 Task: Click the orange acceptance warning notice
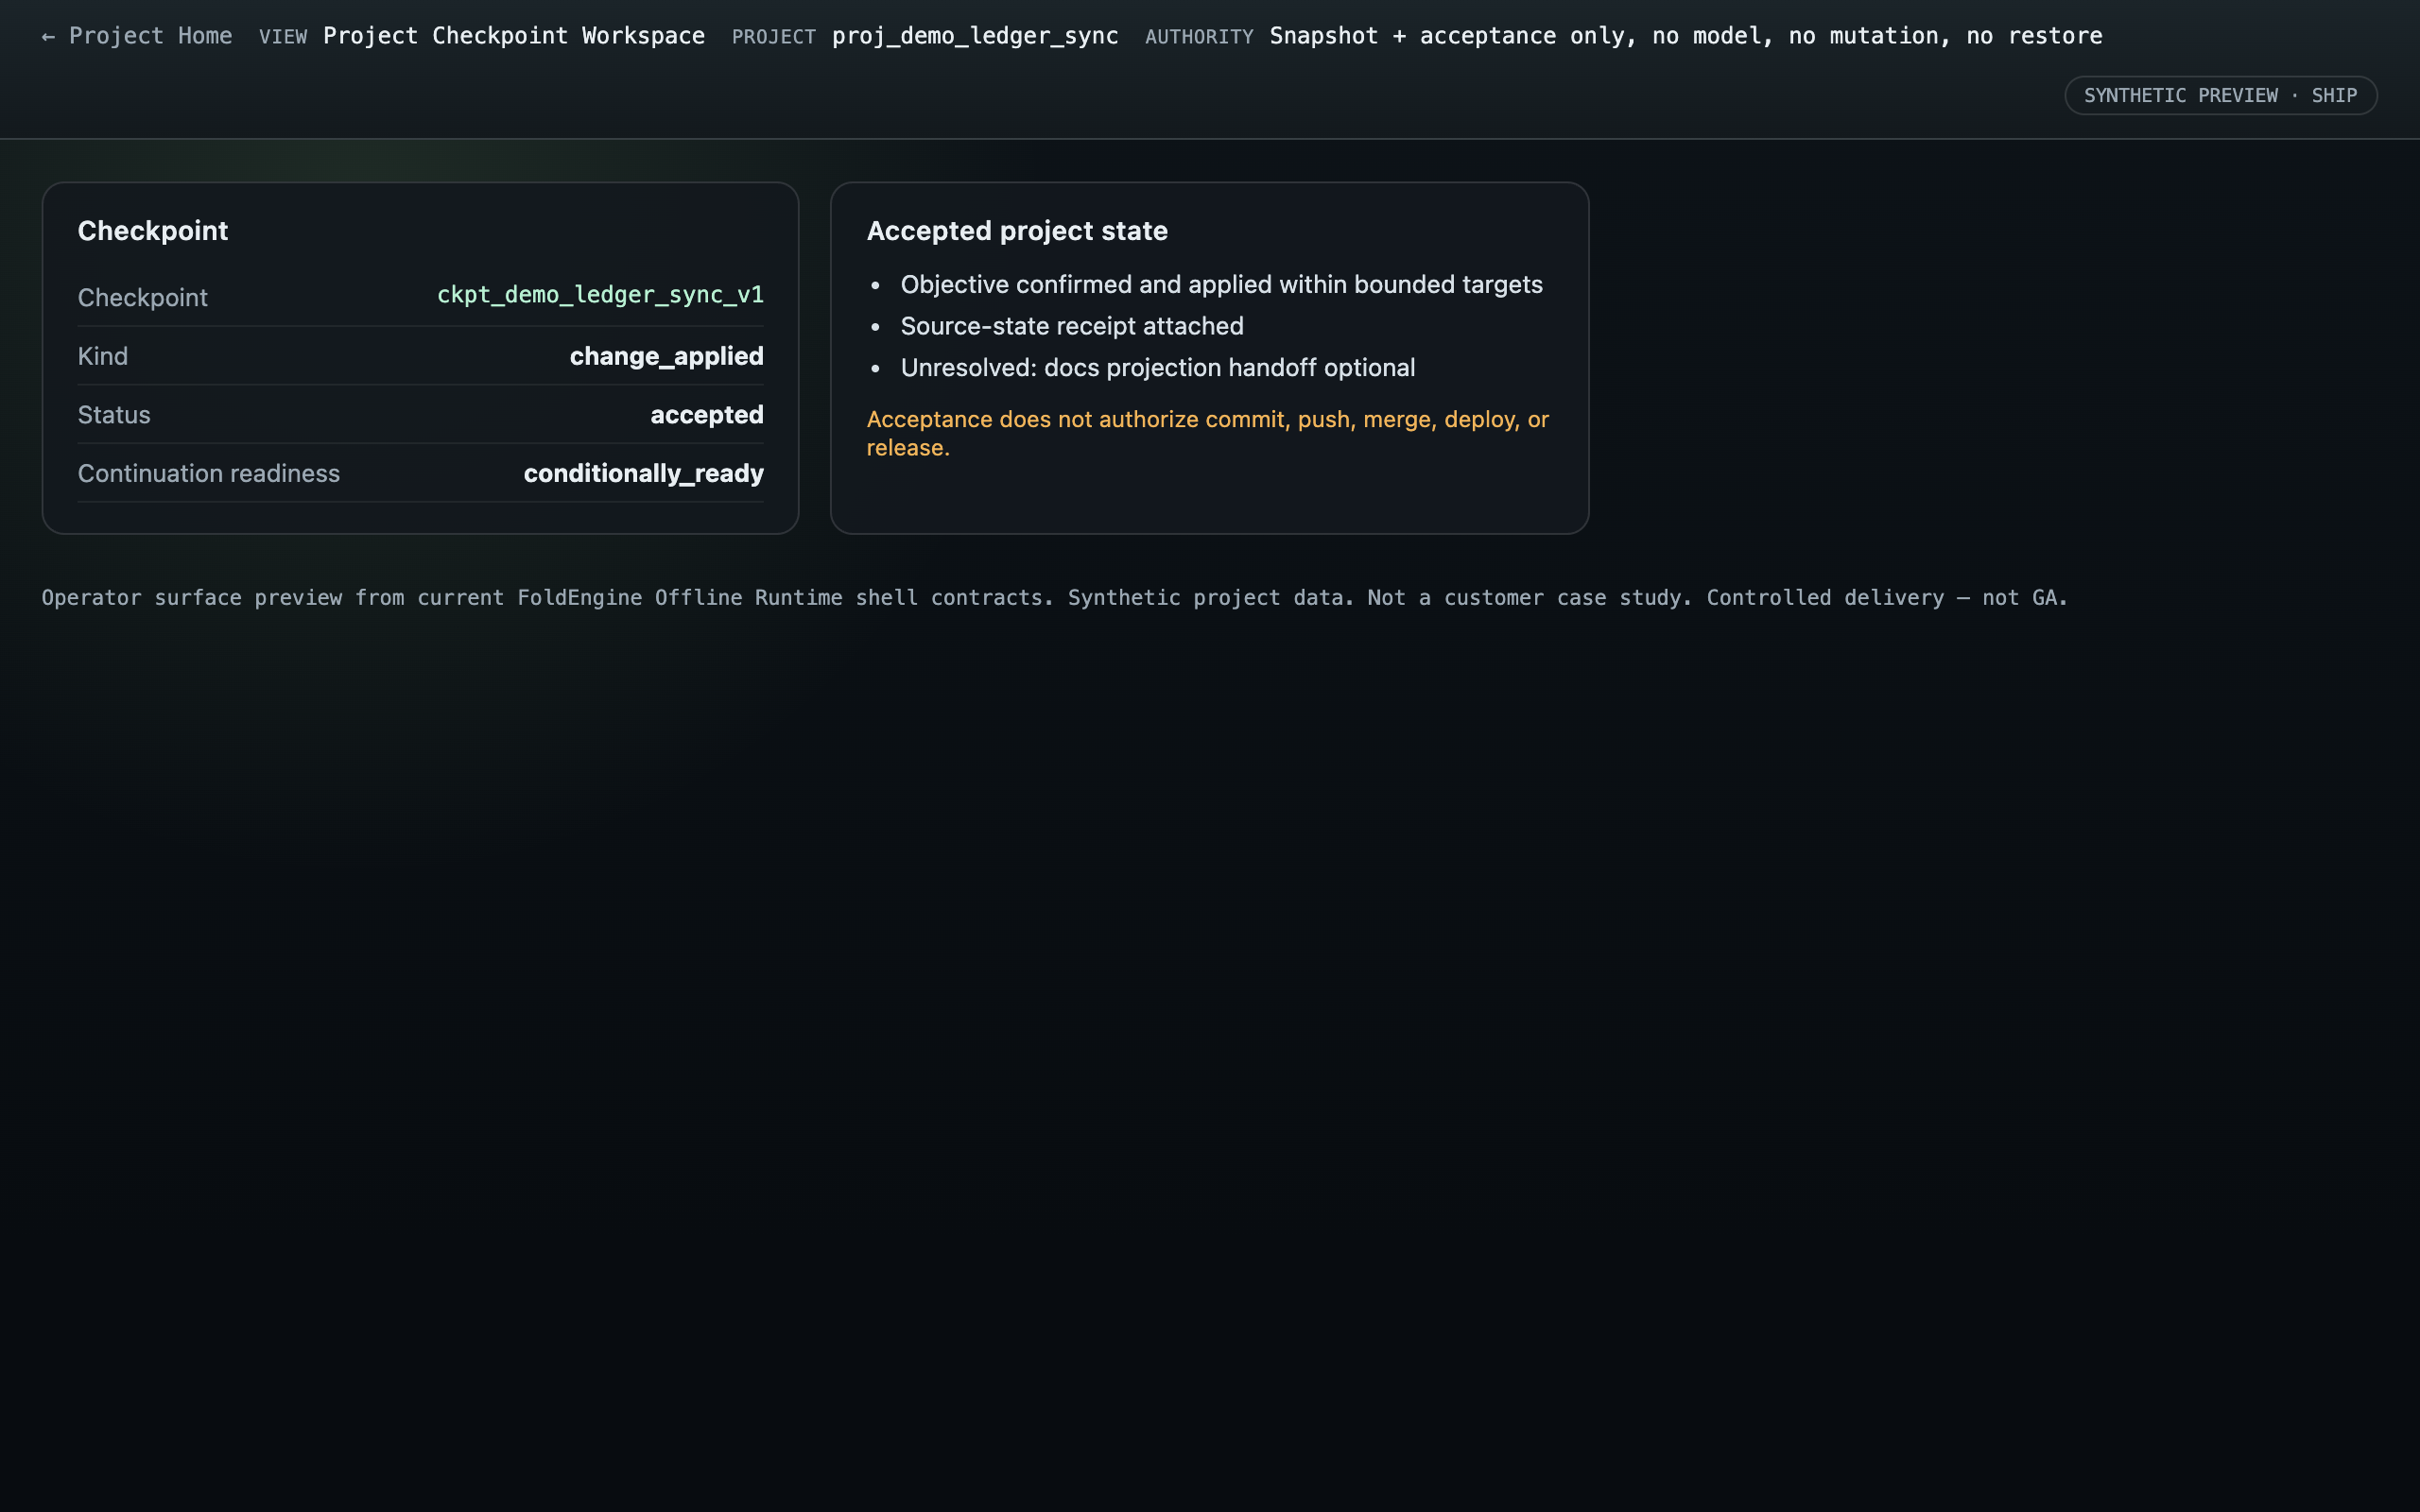pos(1207,433)
